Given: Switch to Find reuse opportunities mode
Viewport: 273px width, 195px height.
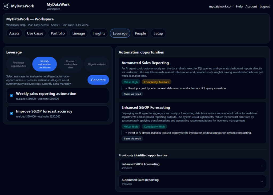Looking at the screenshot, I should coord(18,64).
